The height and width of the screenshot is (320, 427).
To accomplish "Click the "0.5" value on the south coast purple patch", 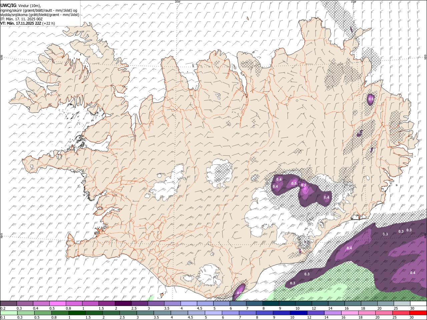I will point(240,293).
